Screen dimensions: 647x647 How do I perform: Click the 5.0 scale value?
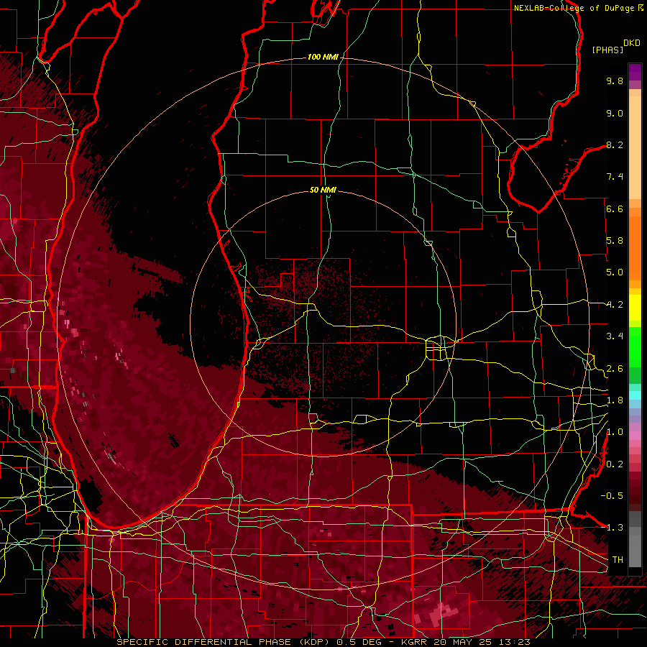(x=615, y=272)
